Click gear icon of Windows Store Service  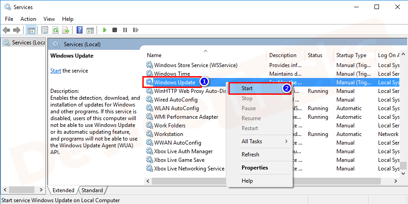(x=149, y=65)
